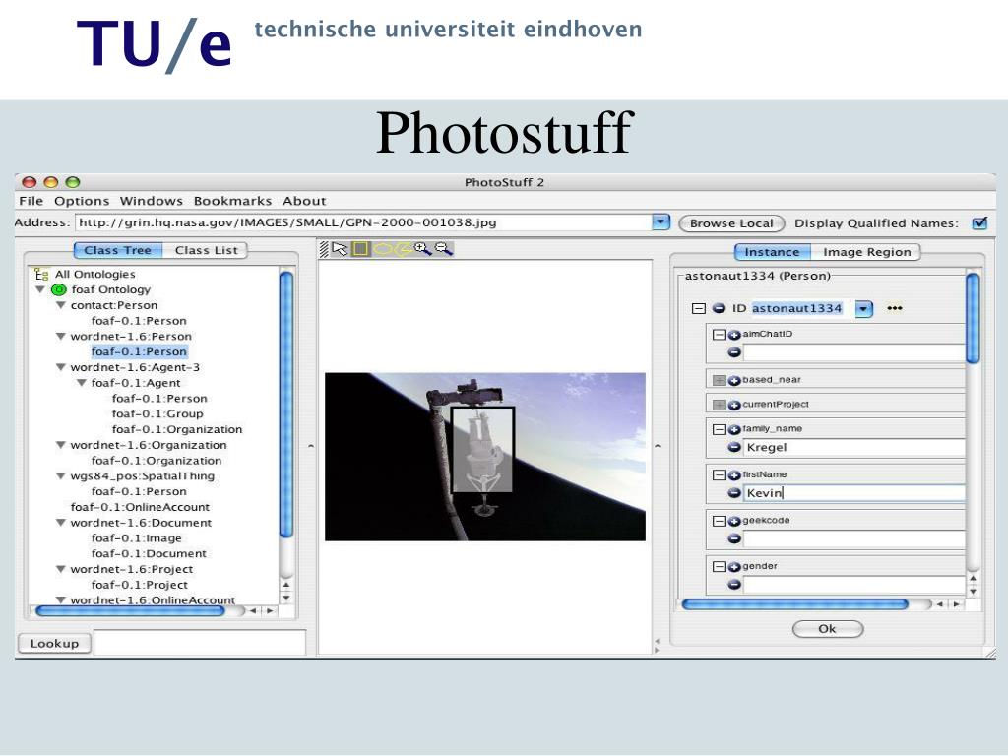Click the class tree vertical scrollbar thumb

tap(286, 404)
